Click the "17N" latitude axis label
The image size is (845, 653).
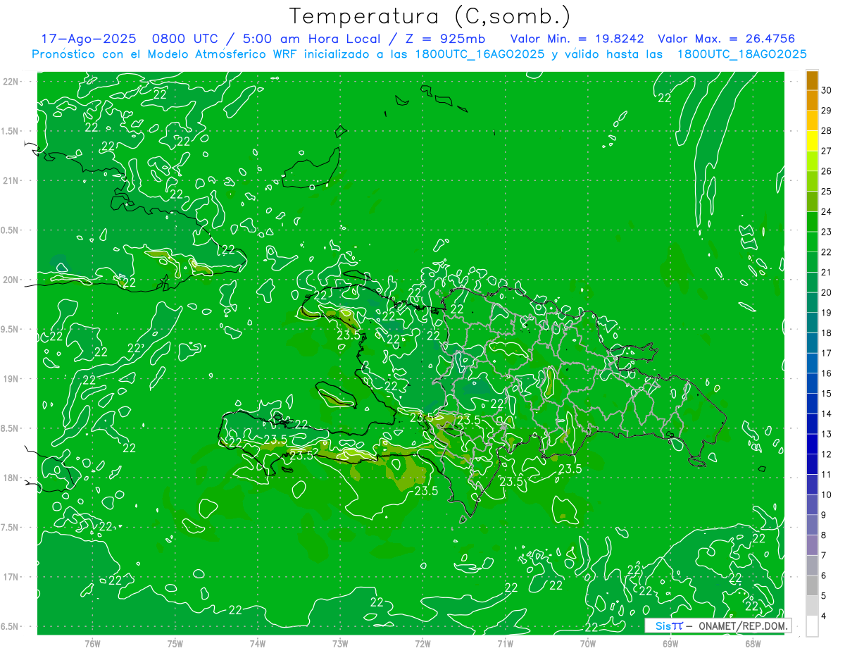10,577
